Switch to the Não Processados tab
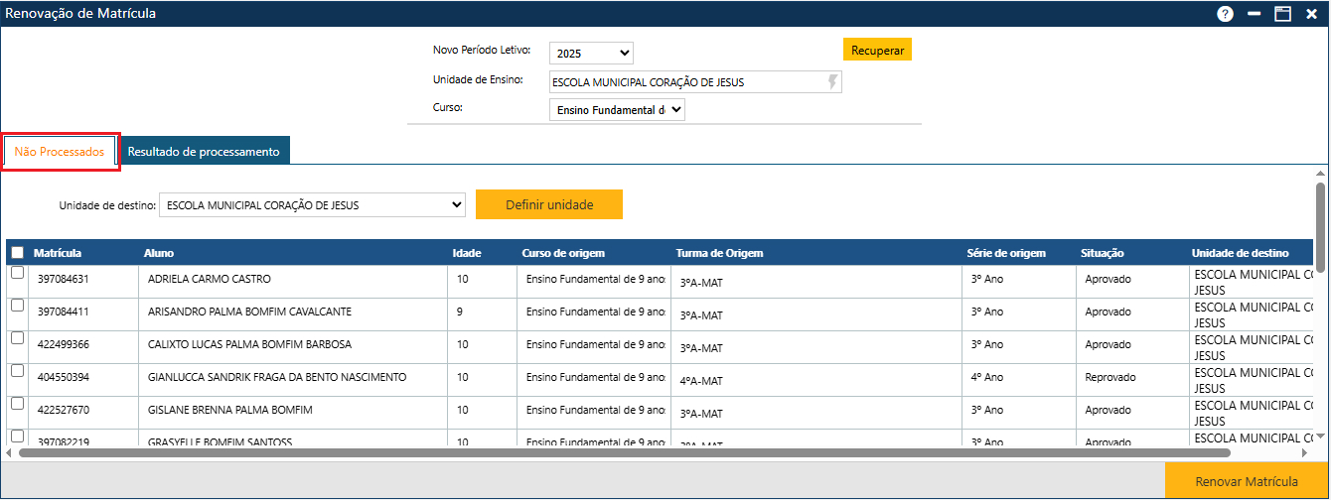Viewport: 1331px width, 500px height. click(60, 152)
